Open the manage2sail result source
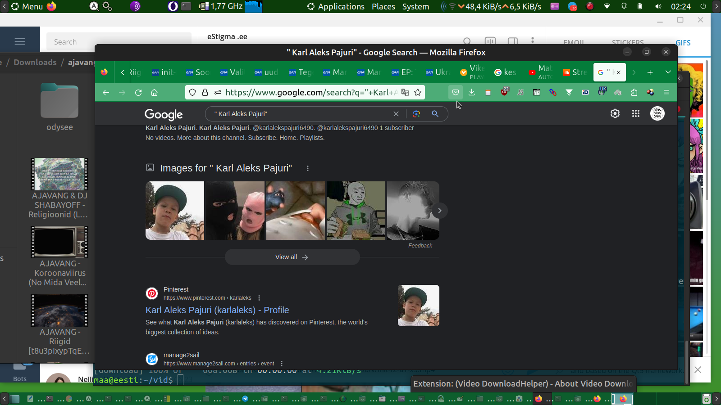 (x=181, y=355)
